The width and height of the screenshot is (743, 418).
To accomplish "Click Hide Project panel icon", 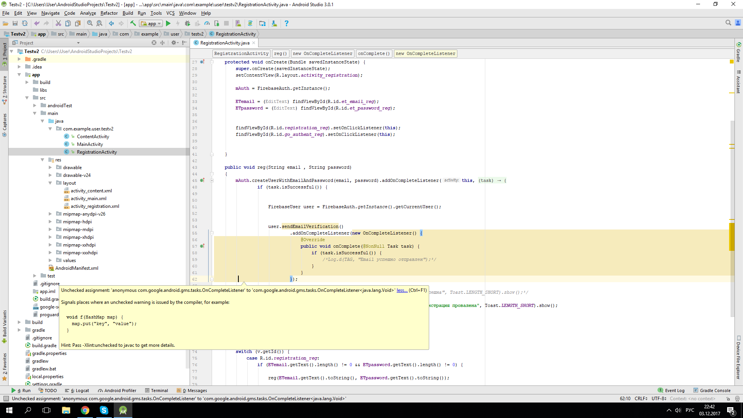I will point(185,43).
